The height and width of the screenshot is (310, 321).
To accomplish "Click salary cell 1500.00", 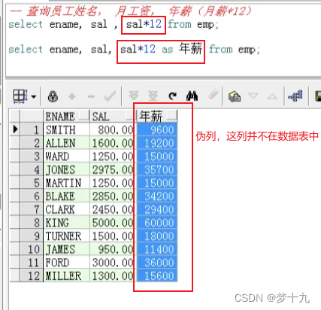I will (112, 236).
